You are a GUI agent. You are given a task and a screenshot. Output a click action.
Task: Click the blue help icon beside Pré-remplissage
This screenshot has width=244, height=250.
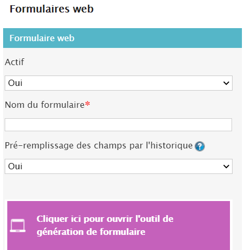(x=200, y=146)
